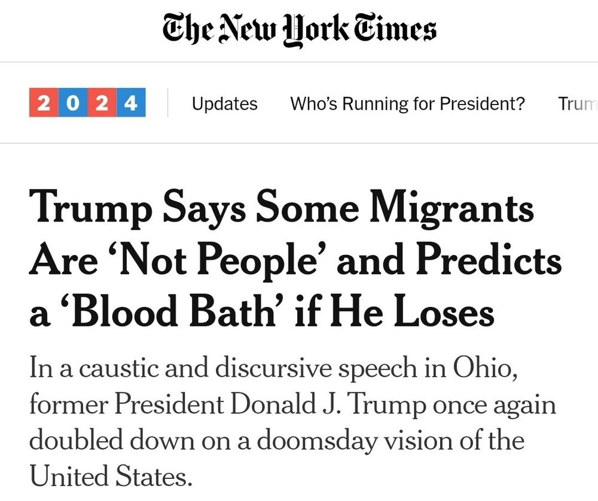Click The New York Times logo
Screen dimensions: 598x501
coord(300,30)
